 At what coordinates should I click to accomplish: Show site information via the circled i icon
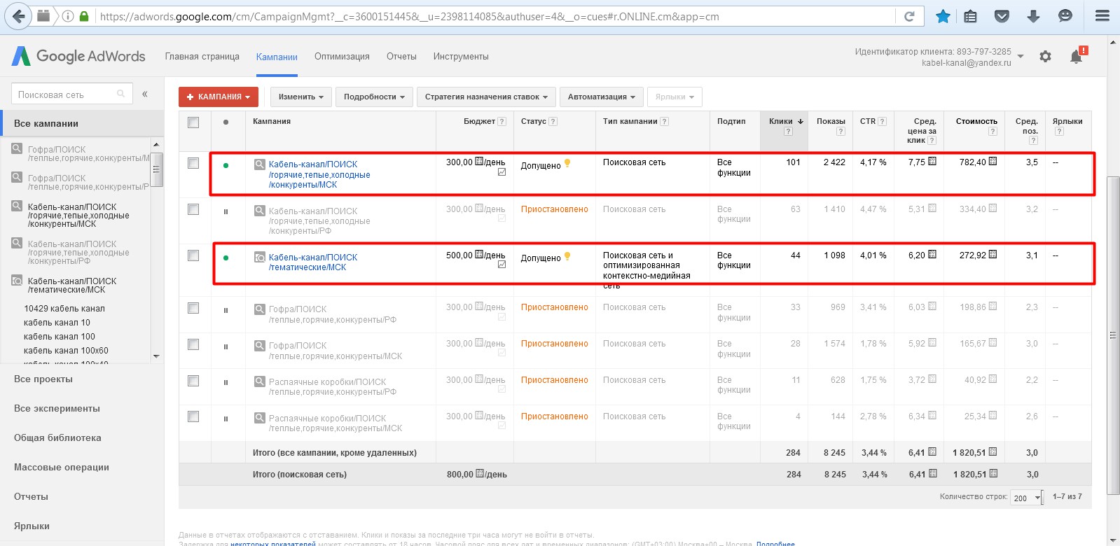(68, 16)
